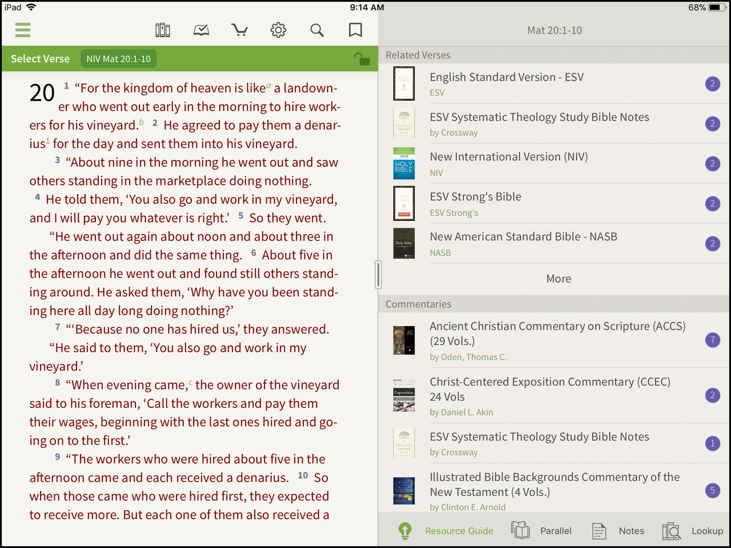Select verse number 3
The width and height of the screenshot is (731, 548).
click(57, 160)
